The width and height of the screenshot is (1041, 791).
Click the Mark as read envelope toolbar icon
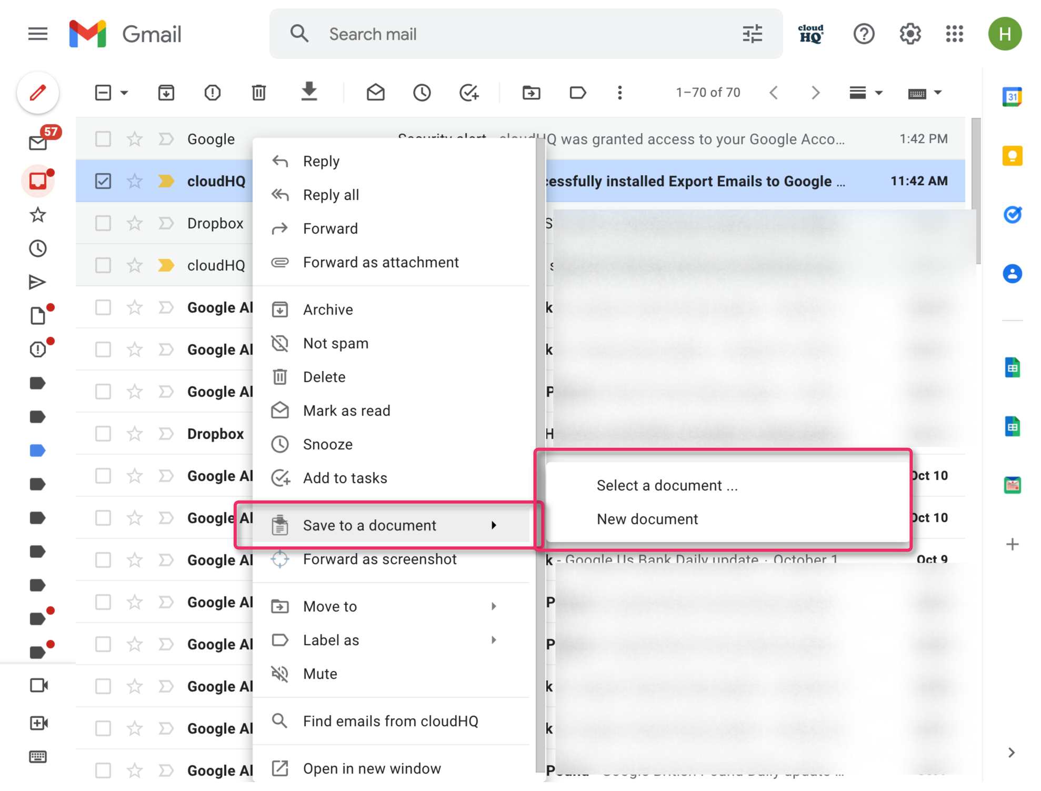[x=376, y=93]
